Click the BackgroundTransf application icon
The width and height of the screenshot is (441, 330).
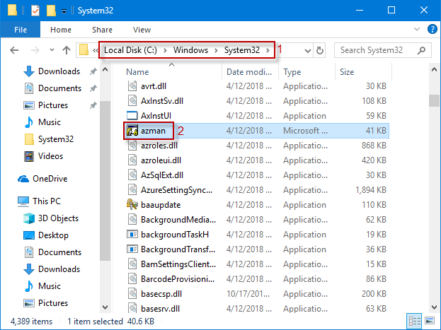point(132,249)
